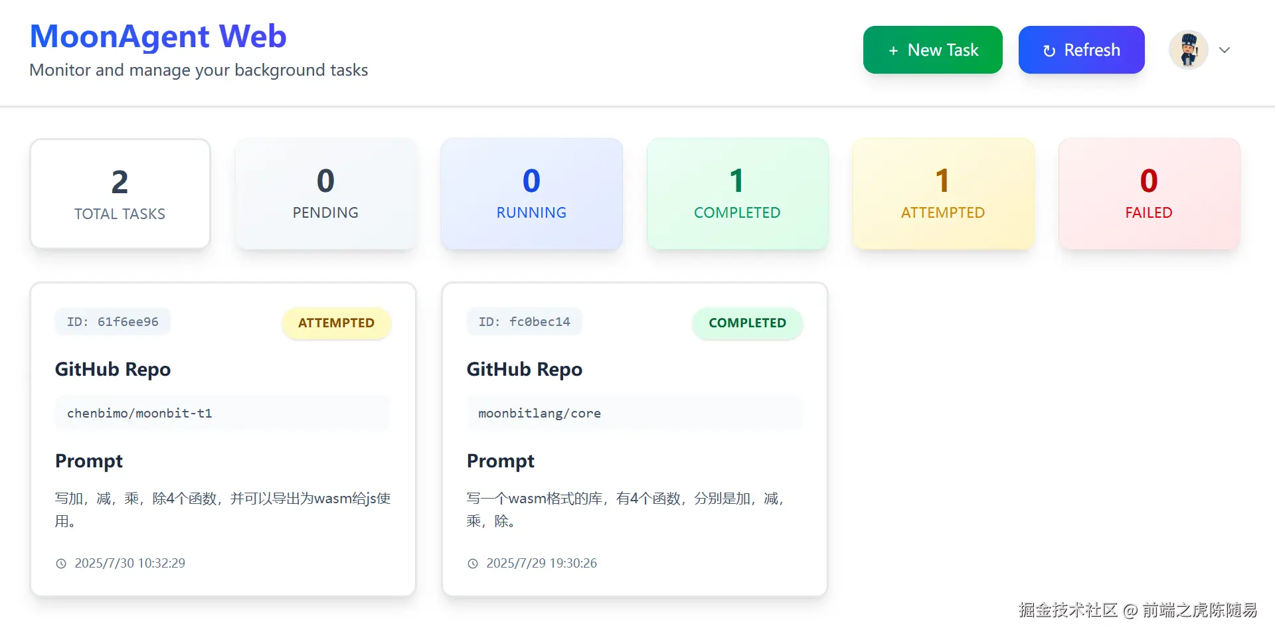
Task: Click the plus icon in New Task
Action: (x=893, y=50)
